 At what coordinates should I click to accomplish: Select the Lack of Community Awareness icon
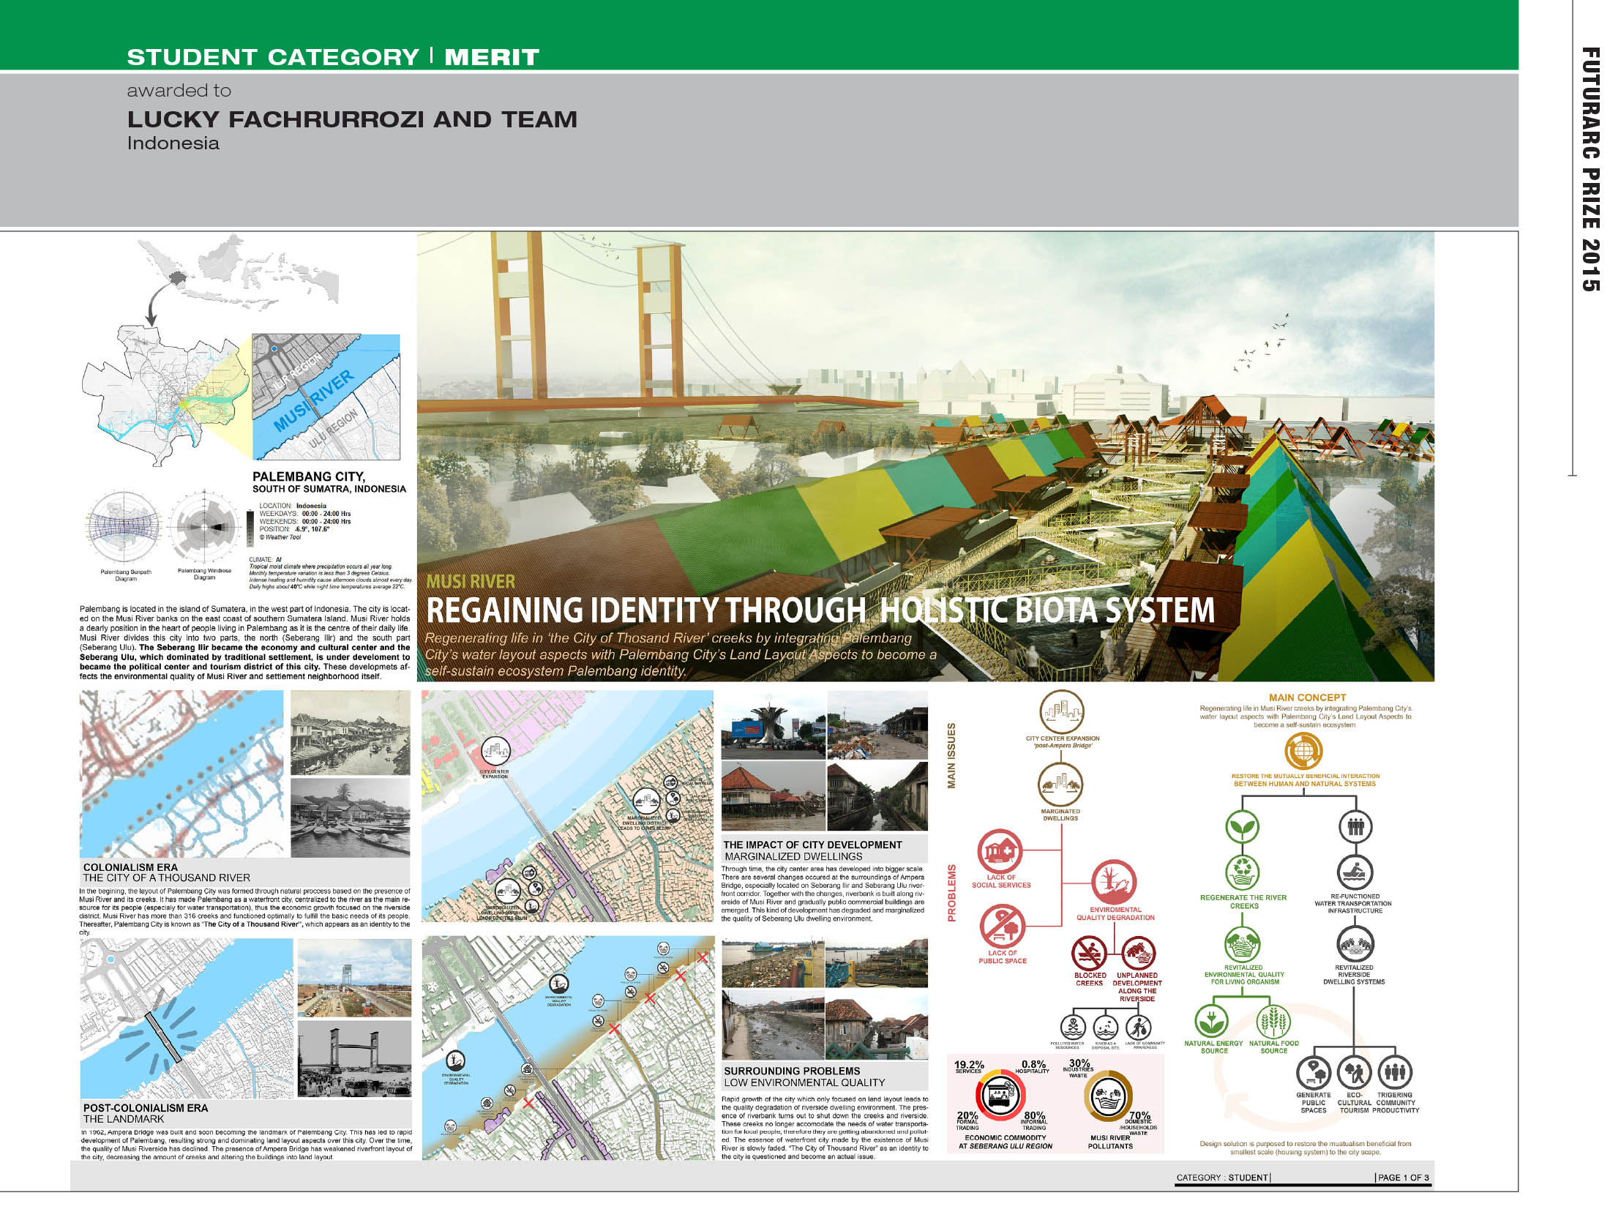1139,1027
